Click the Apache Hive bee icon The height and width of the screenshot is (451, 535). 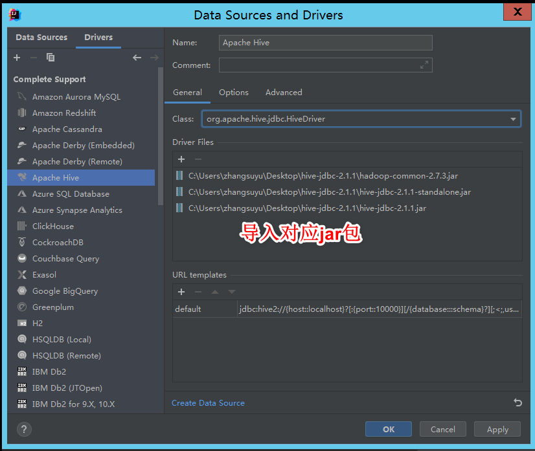pyautogui.click(x=22, y=177)
